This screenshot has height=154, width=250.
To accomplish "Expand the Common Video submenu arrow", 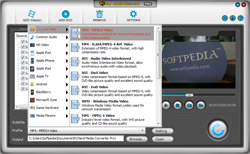I will [x=67, y=29].
